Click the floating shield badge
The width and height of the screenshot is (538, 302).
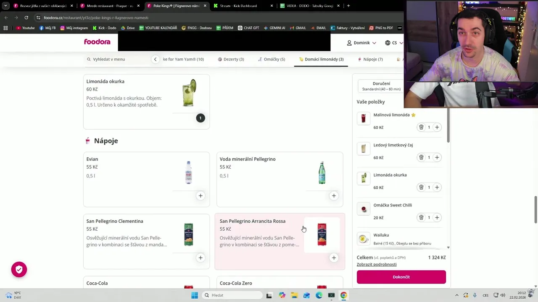(x=19, y=270)
